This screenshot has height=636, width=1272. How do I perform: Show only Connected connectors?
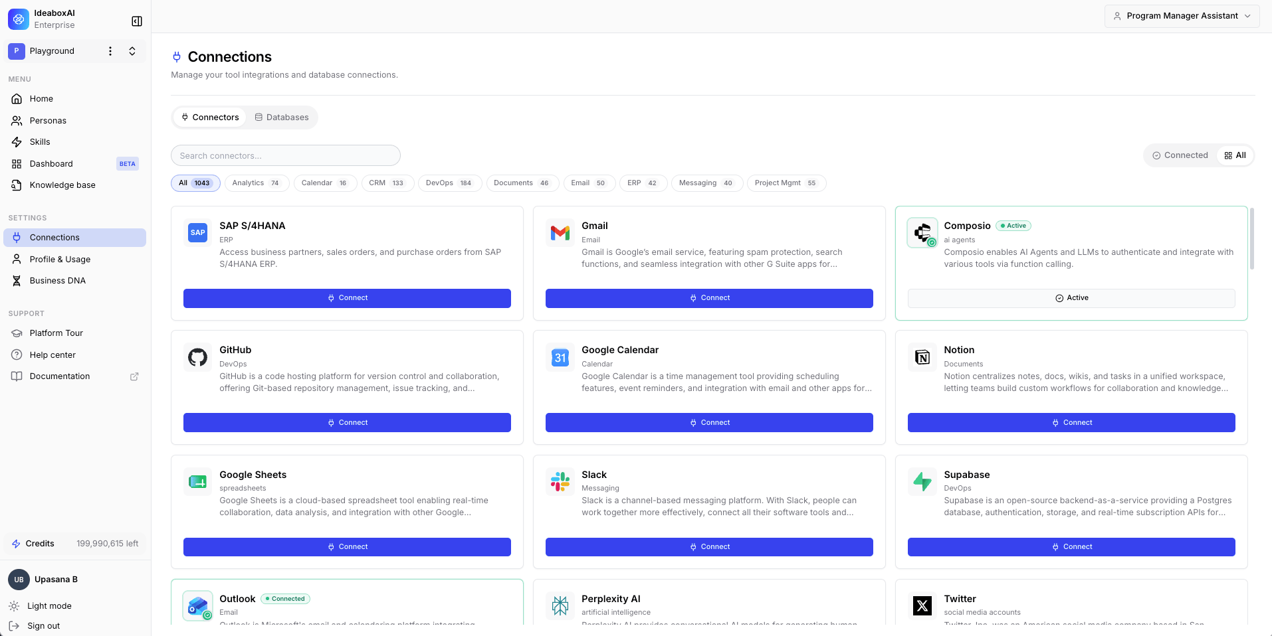pyautogui.click(x=1180, y=155)
